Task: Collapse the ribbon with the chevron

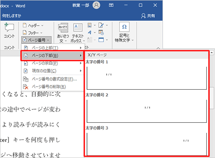Action: (x=158, y=48)
